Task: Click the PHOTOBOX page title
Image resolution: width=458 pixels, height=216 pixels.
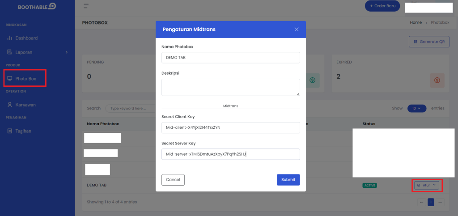Action: [95, 22]
